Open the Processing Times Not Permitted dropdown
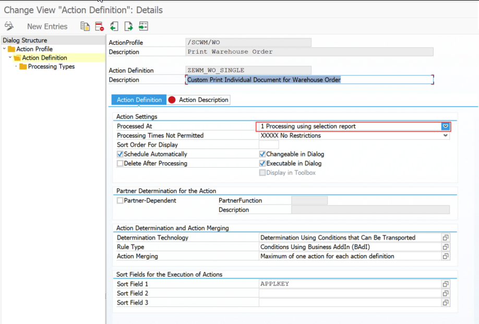Viewport: 479px width, 324px height. 446,135
